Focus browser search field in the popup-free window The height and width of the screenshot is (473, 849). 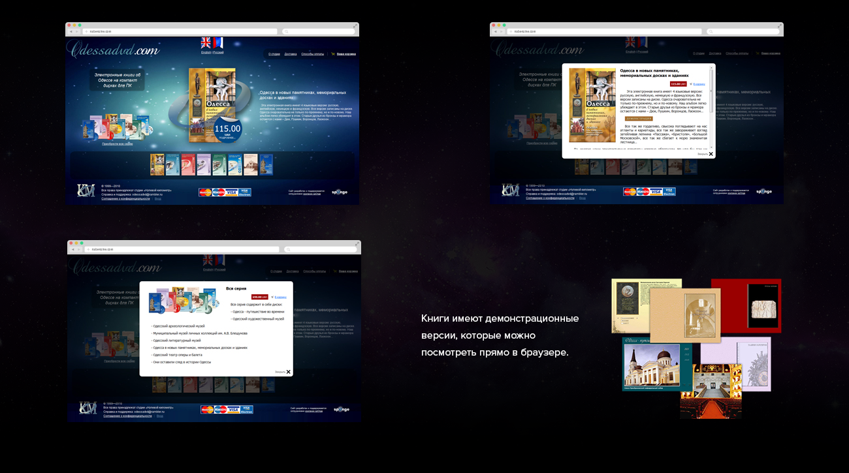[x=318, y=31]
